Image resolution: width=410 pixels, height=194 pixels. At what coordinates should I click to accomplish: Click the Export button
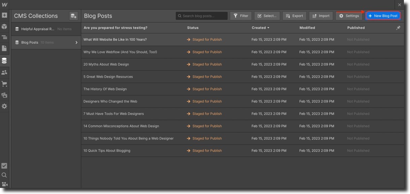click(x=294, y=16)
